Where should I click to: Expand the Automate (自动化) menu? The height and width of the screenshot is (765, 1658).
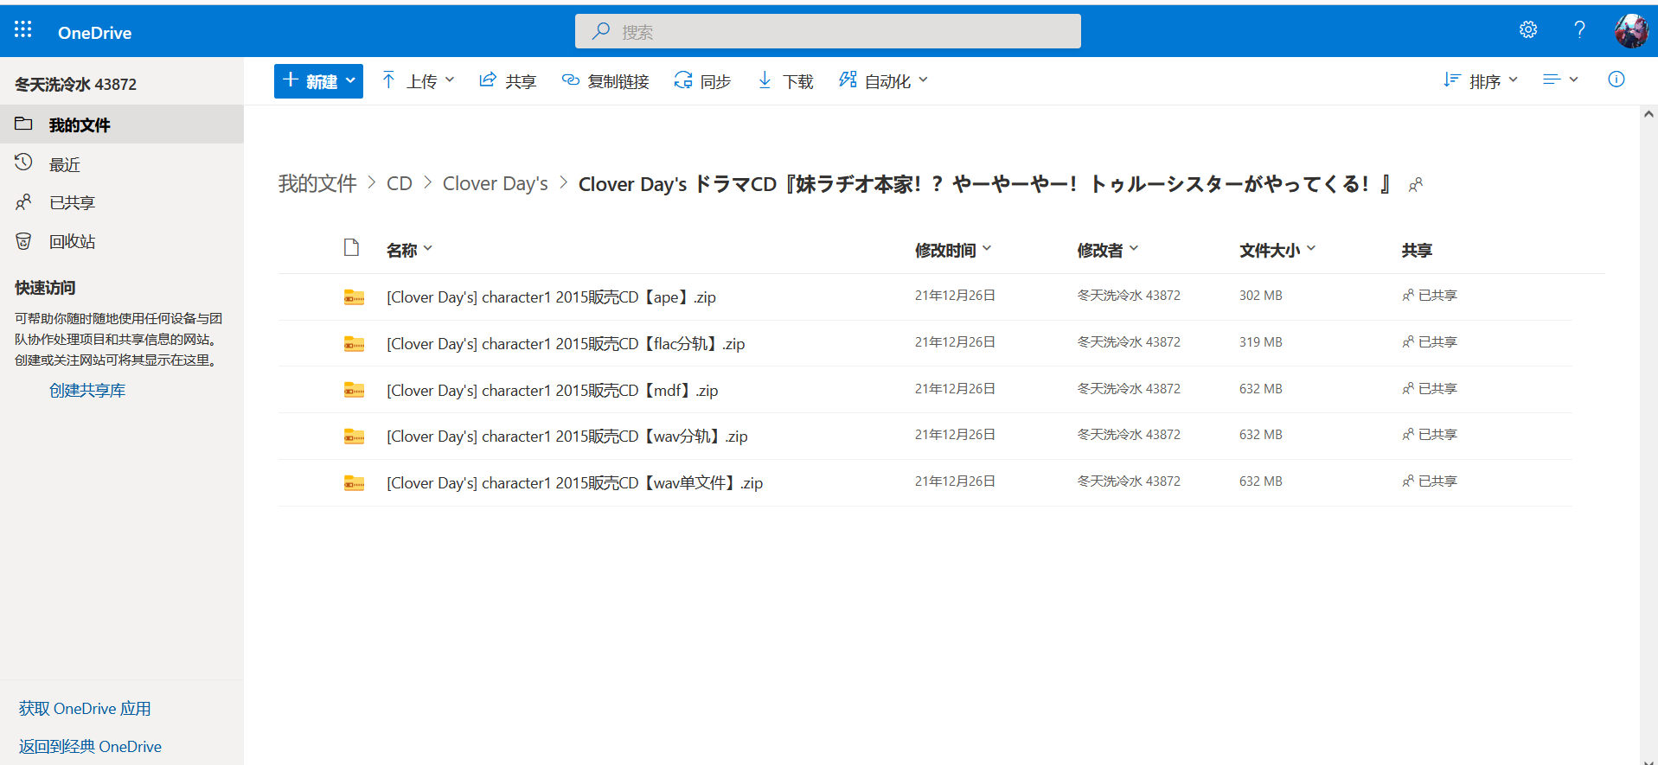tap(883, 81)
